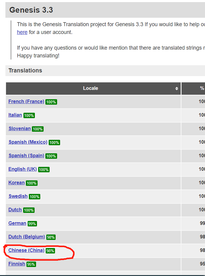Click the percent column header

202,88
